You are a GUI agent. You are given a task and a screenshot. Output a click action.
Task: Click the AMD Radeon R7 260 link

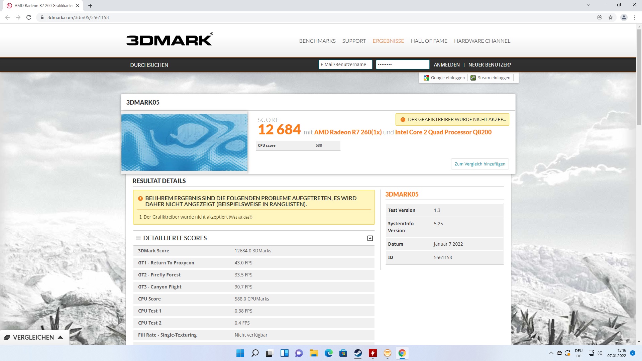(x=348, y=132)
